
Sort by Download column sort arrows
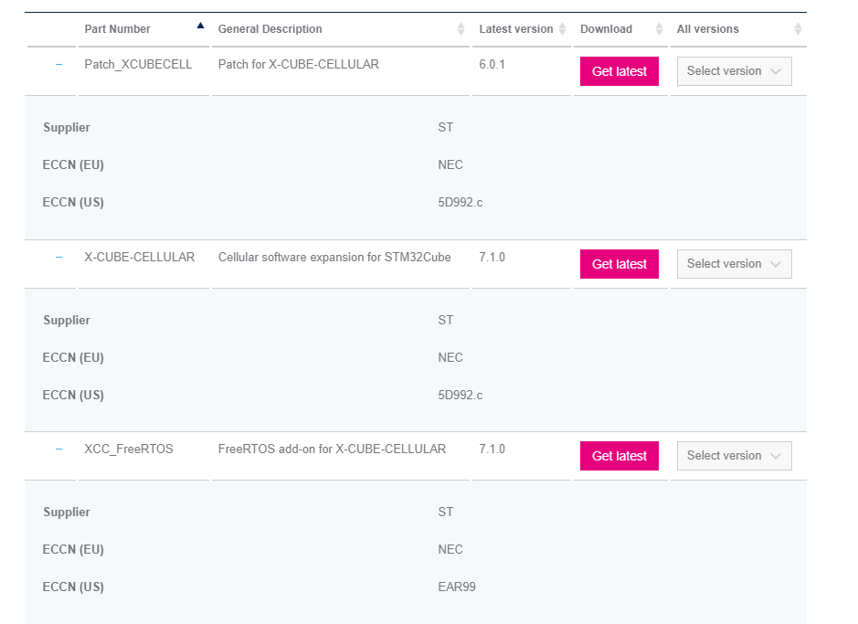(x=659, y=29)
